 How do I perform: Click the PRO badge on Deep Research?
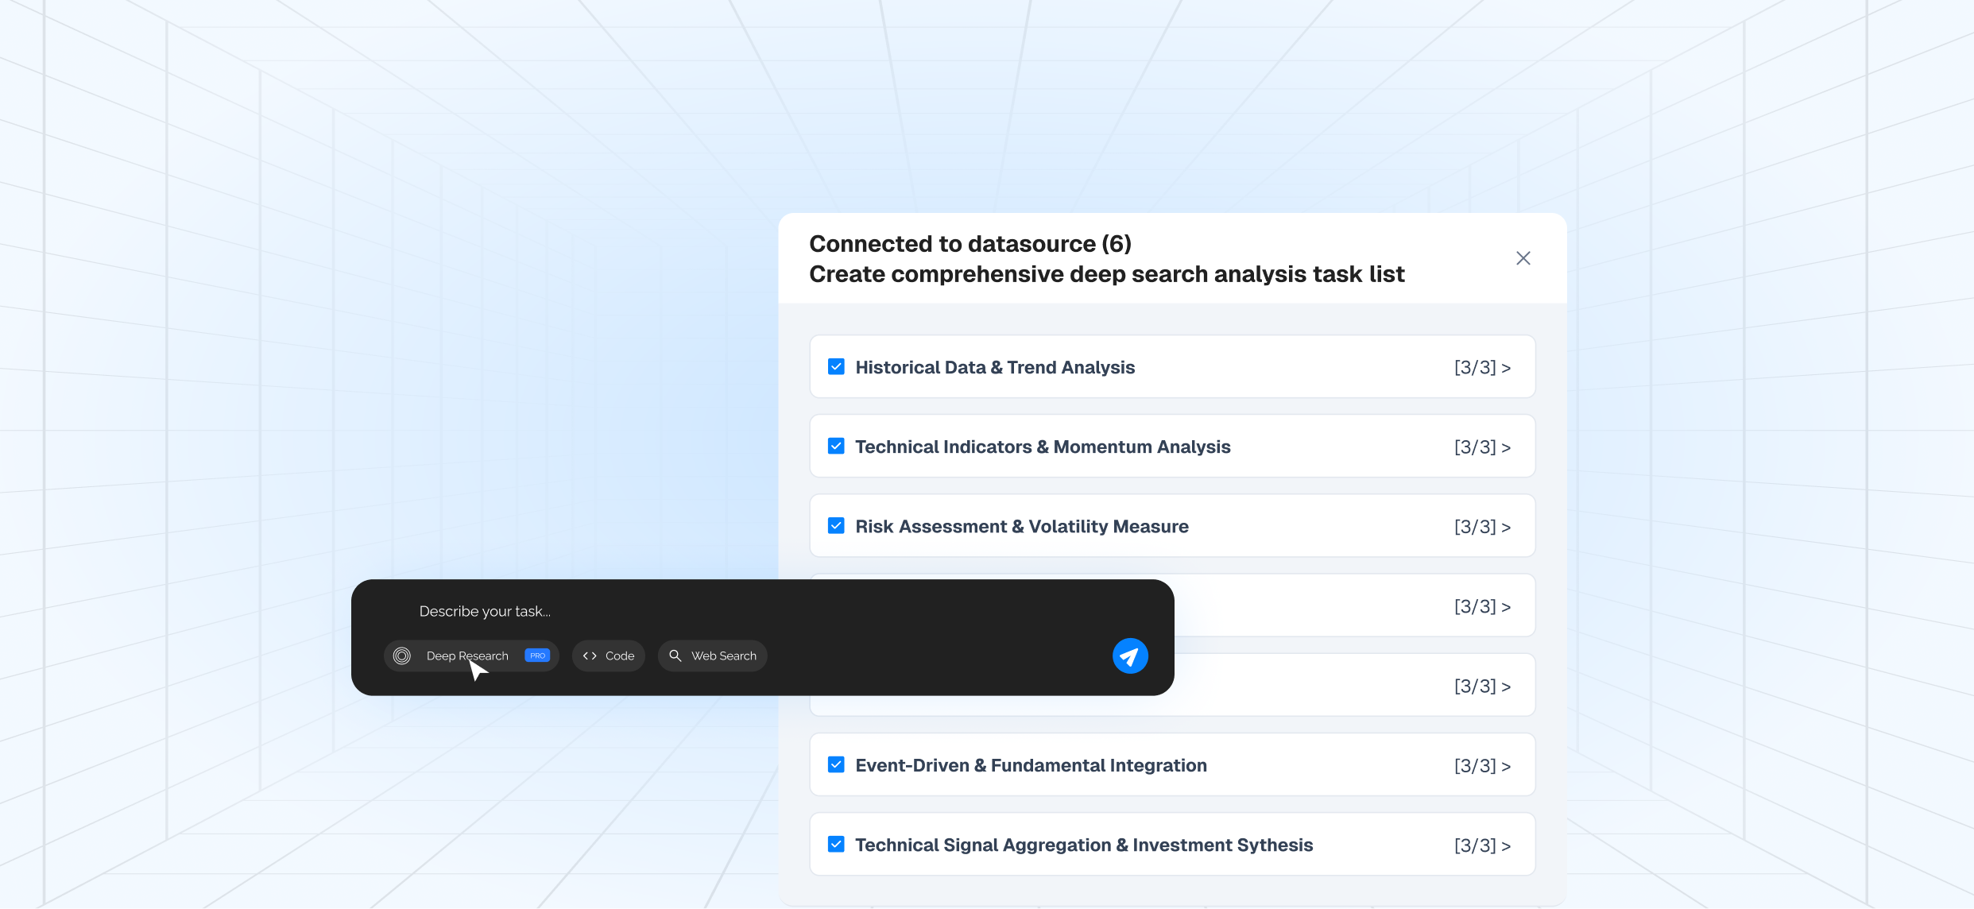click(x=537, y=656)
